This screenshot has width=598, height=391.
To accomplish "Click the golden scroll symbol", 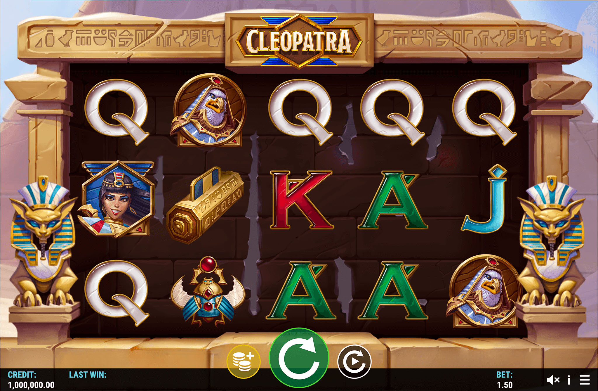I will coord(206,205).
